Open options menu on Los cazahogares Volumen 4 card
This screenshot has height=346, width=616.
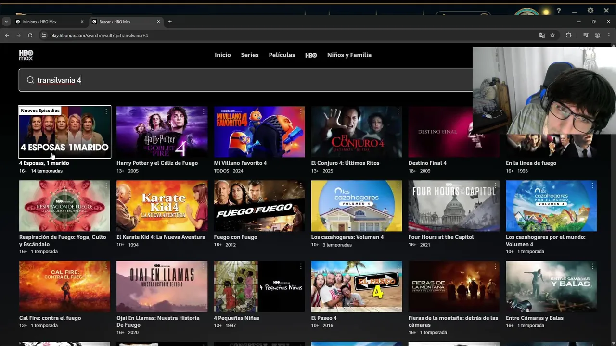(x=398, y=185)
